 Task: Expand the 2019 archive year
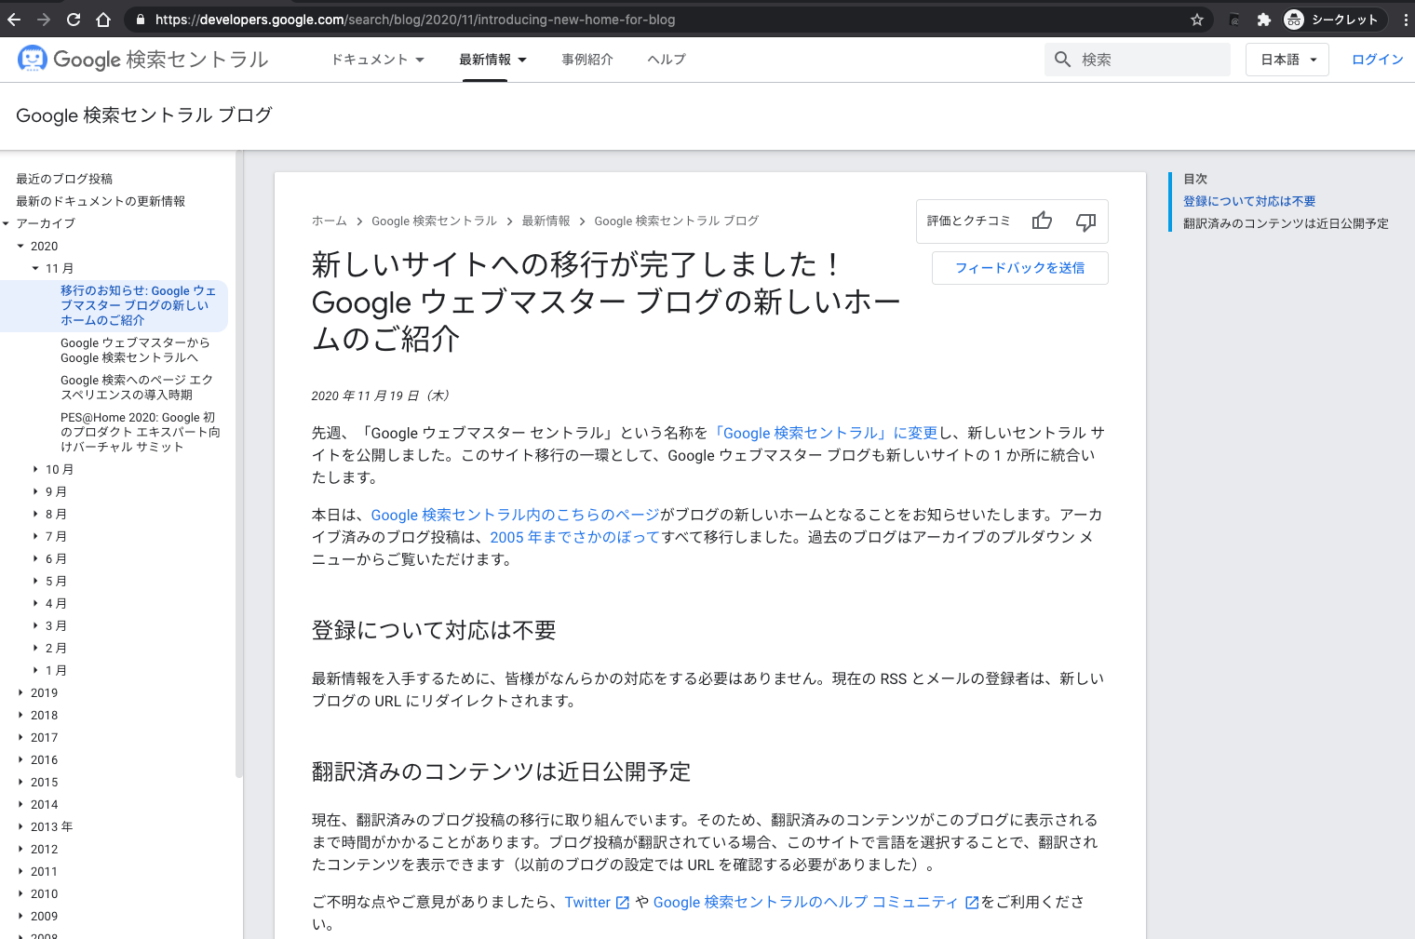pyautogui.click(x=20, y=692)
